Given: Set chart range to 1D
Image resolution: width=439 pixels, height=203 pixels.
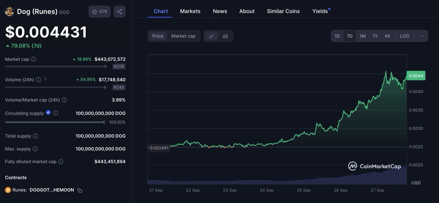Looking at the screenshot, I should tap(337, 36).
